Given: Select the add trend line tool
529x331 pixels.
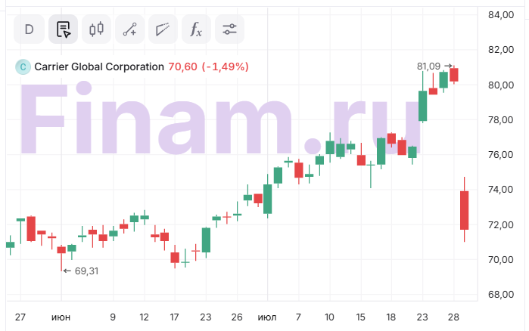Looking at the screenshot, I should (x=129, y=30).
